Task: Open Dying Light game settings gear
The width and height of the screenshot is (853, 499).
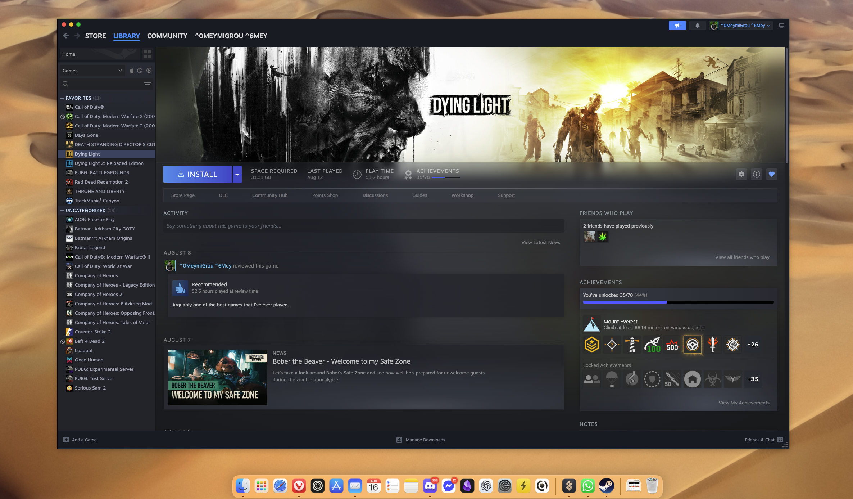Action: click(741, 174)
